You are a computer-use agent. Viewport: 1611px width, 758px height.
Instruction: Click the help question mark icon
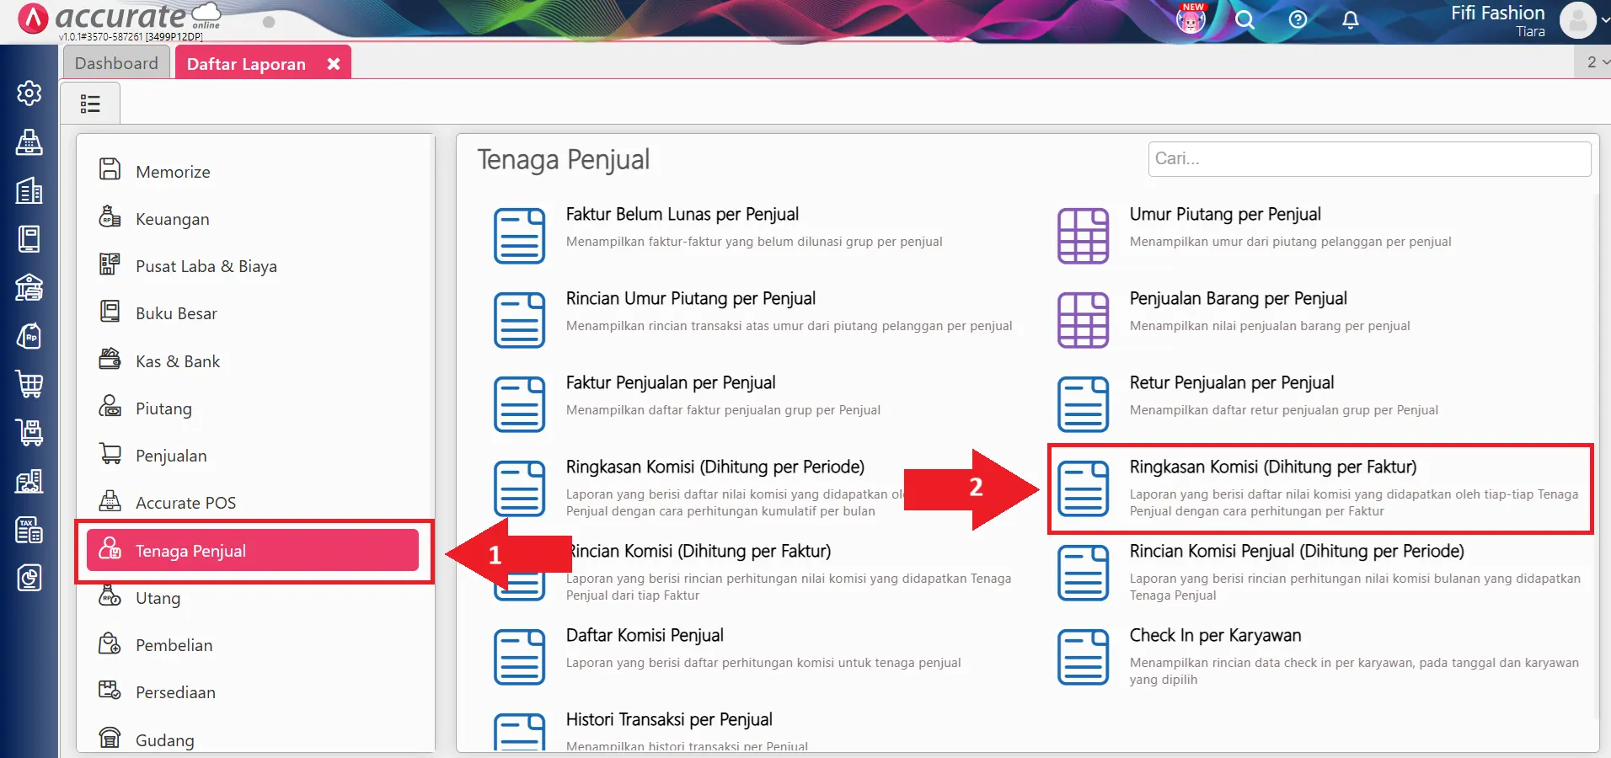[x=1298, y=19]
